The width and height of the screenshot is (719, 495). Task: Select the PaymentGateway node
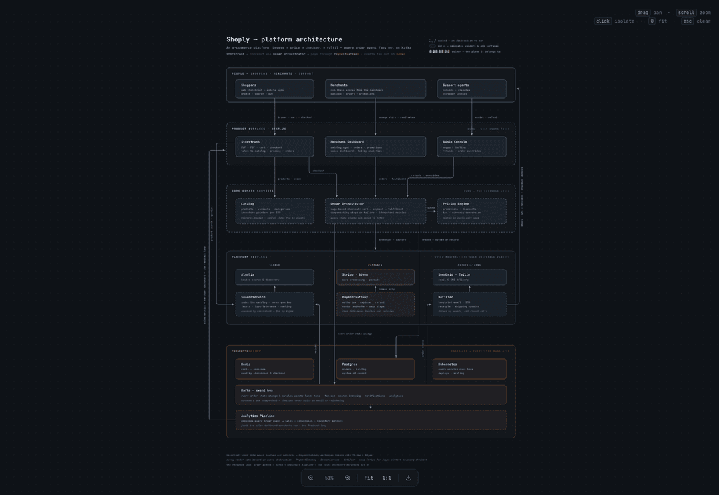click(375, 304)
